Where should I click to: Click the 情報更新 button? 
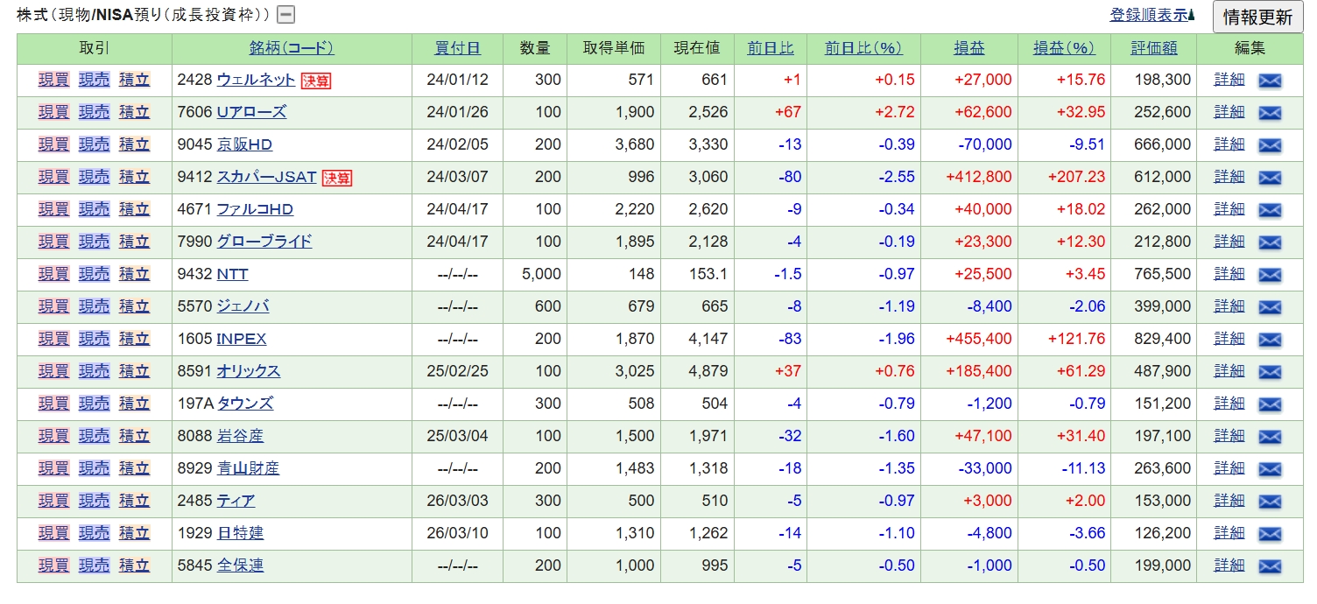click(1257, 17)
